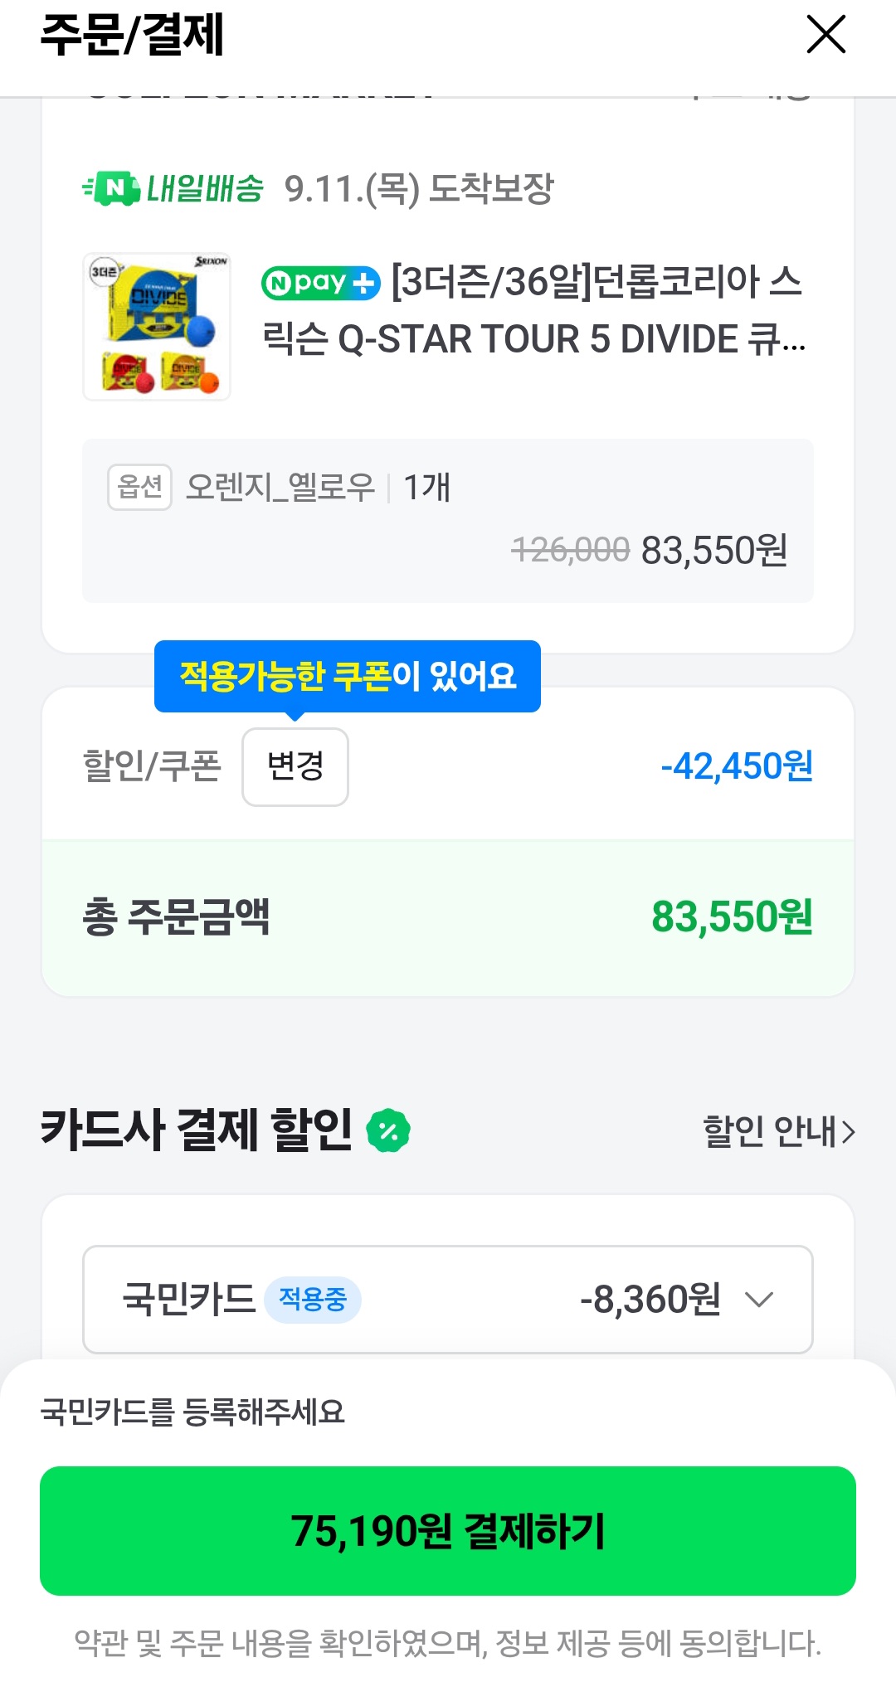Tap the 국민카드를 등록해주세요 notice
This screenshot has width=896, height=1706.
click(x=192, y=1412)
